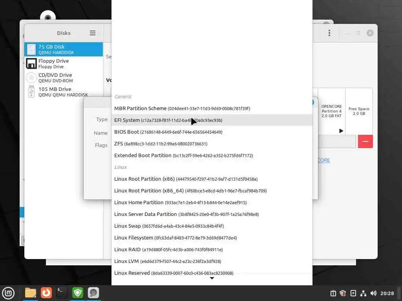Open the volume tray icon

(x=373, y=293)
